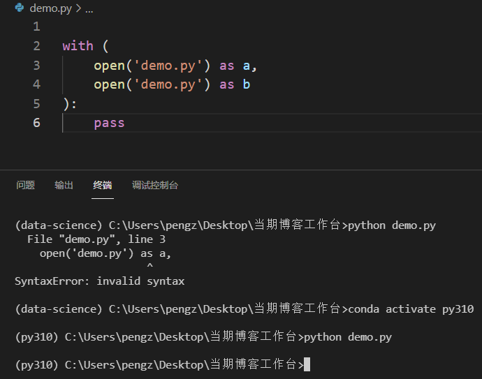Open demo.py breadcrumb item
This screenshot has height=379, width=482.
pos(50,8)
